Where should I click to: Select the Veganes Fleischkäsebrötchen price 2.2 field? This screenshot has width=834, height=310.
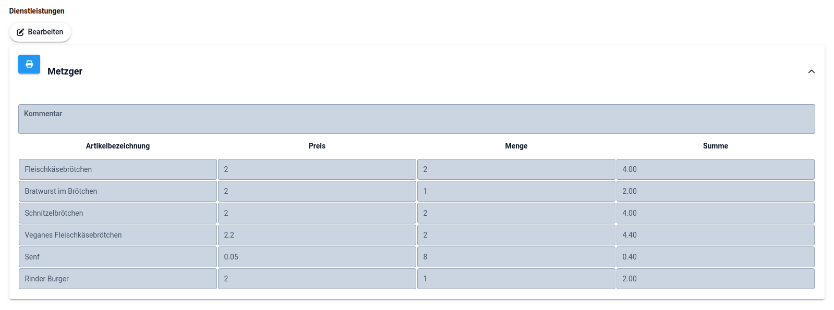pyautogui.click(x=317, y=235)
